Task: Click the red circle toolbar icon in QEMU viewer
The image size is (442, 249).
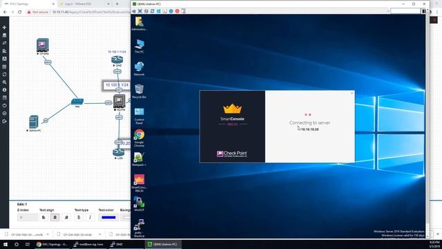Action: pos(177,11)
